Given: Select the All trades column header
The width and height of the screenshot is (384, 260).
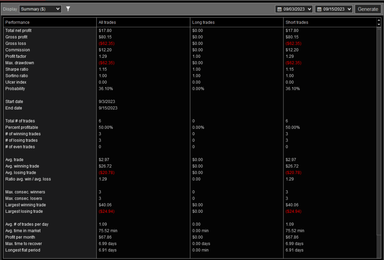Looking at the screenshot, I should click(107, 22).
